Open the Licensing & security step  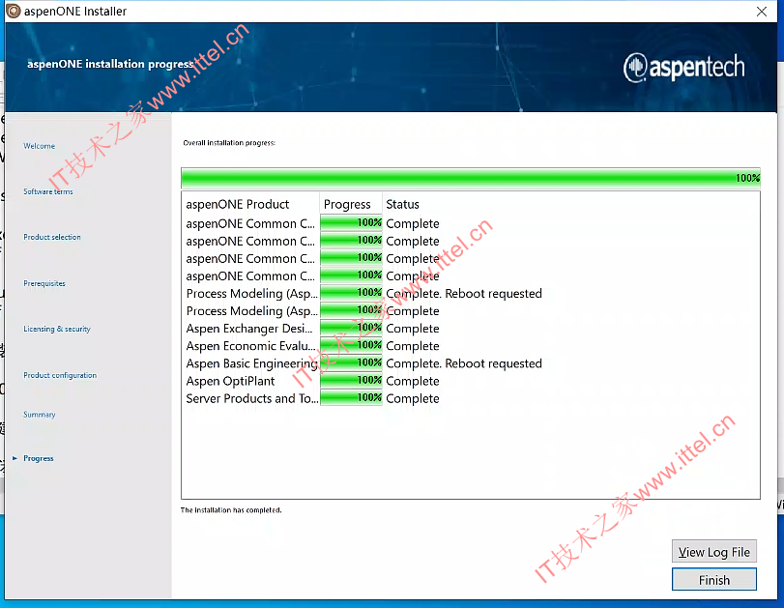[57, 329]
